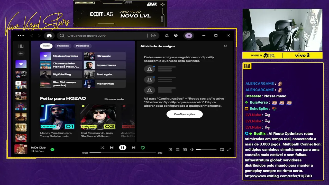Open 'Fred again..' shortcut tile
The height and width of the screenshot is (185, 329).
(x=105, y=75)
